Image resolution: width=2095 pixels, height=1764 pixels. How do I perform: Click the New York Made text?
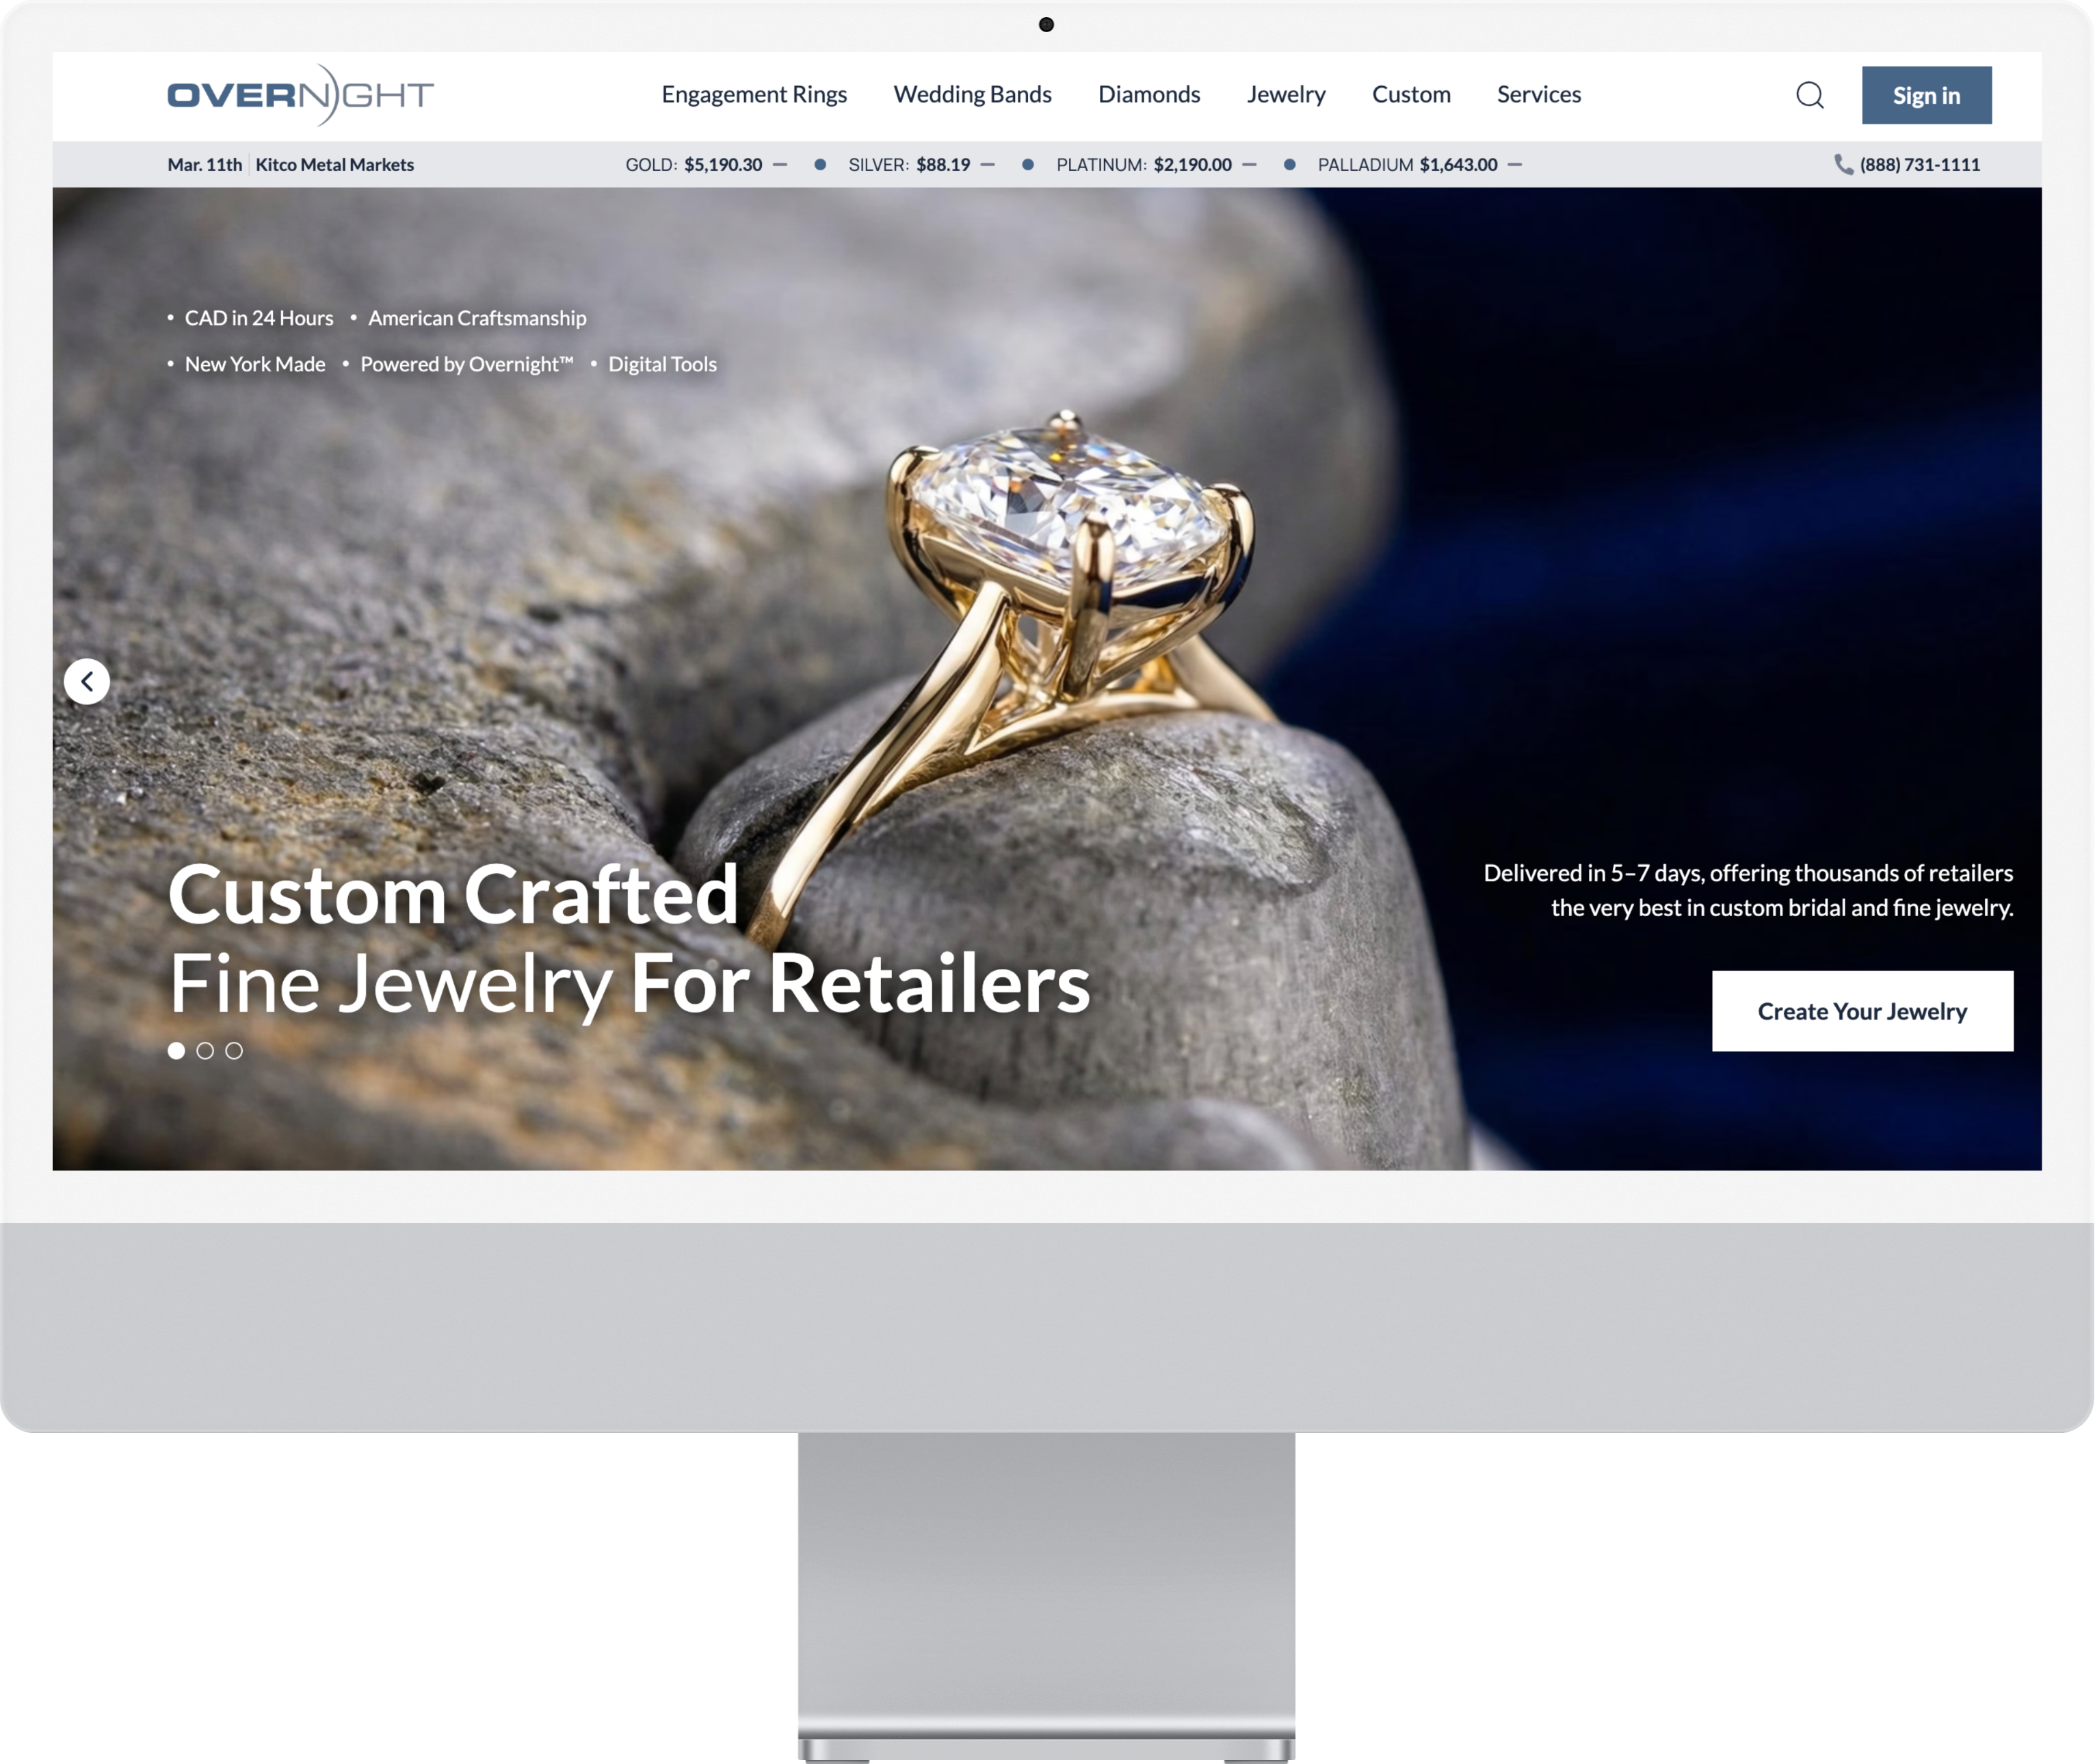[255, 364]
